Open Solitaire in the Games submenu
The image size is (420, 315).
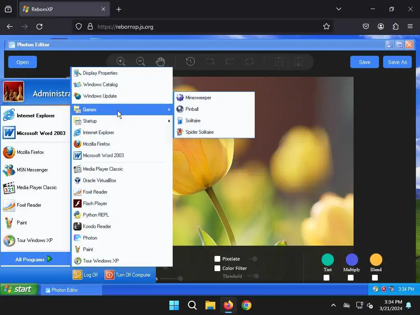tap(214, 121)
